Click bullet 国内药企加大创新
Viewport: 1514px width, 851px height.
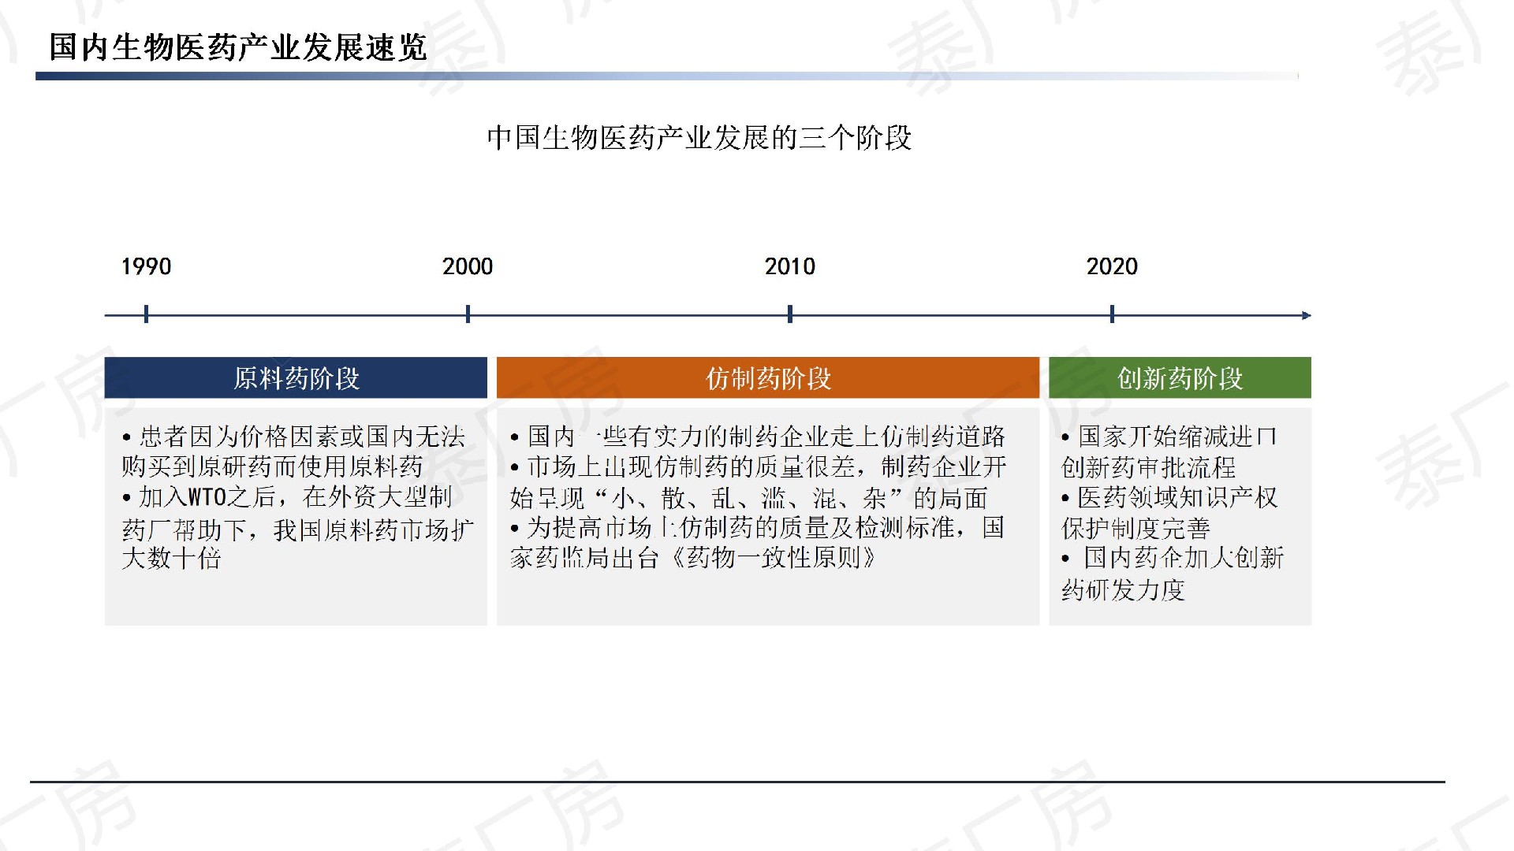(x=1173, y=558)
